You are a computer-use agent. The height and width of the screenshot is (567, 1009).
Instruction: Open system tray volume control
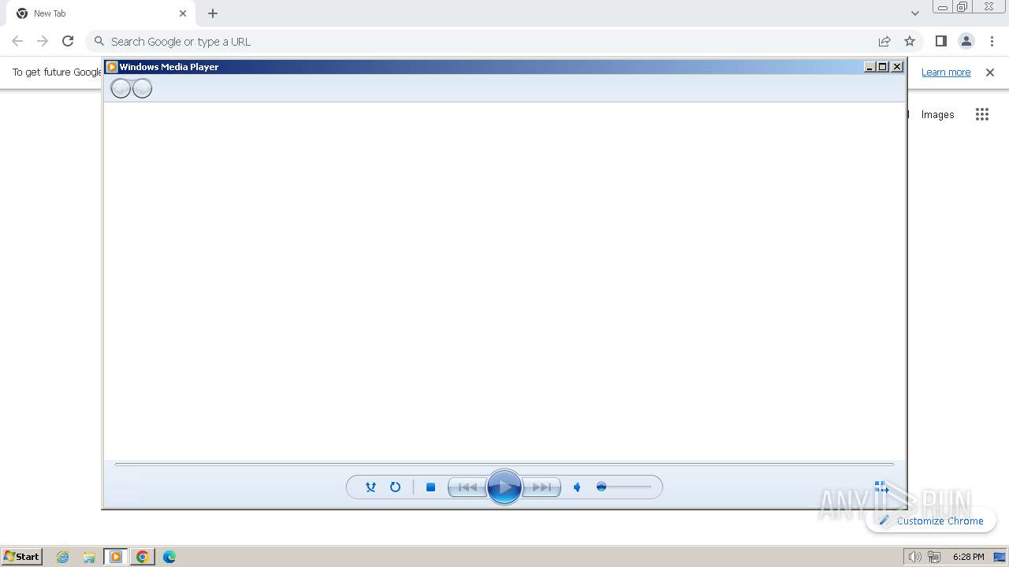[914, 557]
